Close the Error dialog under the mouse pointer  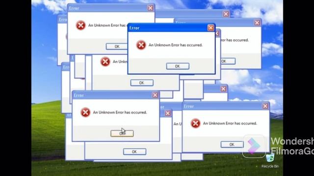click(155, 95)
